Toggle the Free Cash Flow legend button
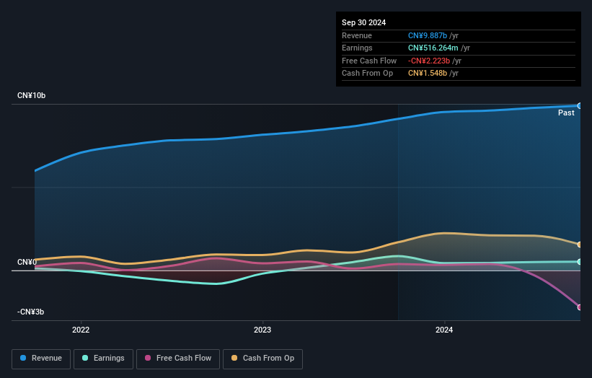The width and height of the screenshot is (592, 378). pyautogui.click(x=178, y=359)
